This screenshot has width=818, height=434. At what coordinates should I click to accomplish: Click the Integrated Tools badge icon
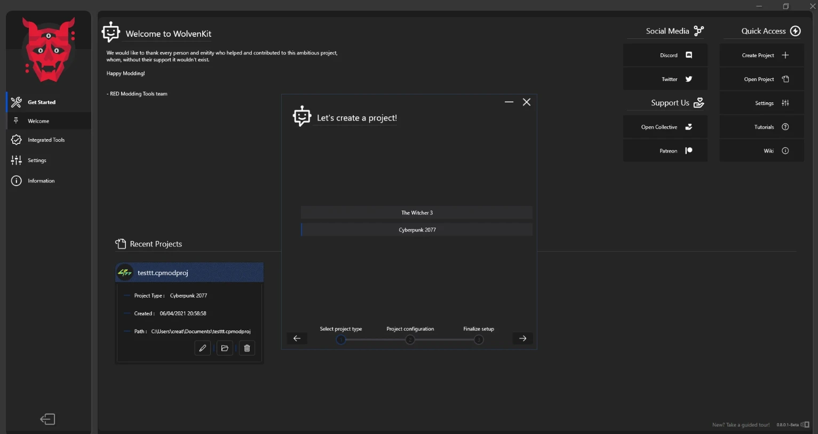[17, 140]
